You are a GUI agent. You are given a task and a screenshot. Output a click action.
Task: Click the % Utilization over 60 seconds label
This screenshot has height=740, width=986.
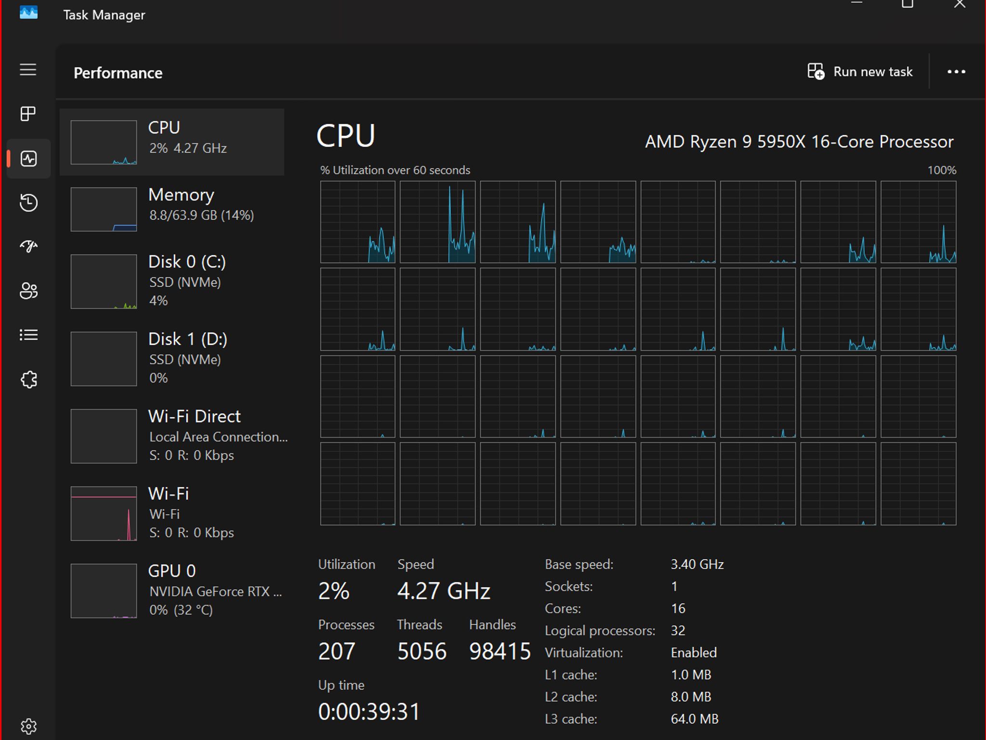395,170
